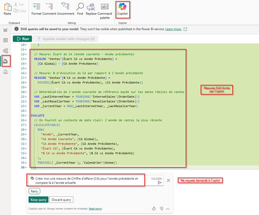Image resolution: width=259 pixels, height=215 pixels.
Task: Click the Paste button in Clipboard
Action: [7, 9]
